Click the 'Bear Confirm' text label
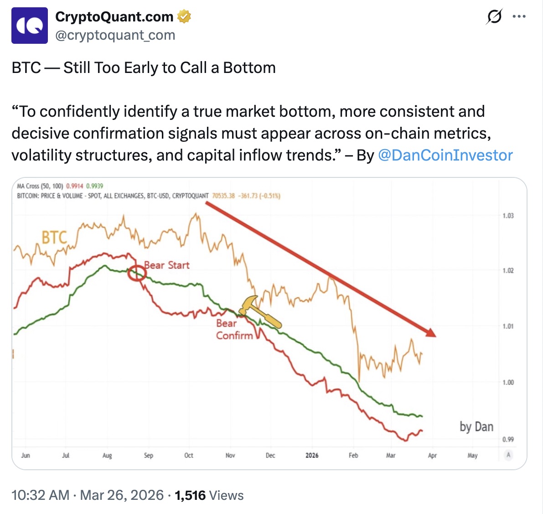Viewport: 543px width, 514px height. point(235,329)
